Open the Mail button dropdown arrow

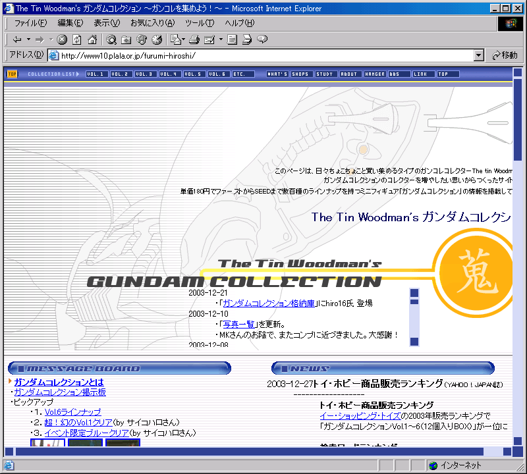point(184,39)
